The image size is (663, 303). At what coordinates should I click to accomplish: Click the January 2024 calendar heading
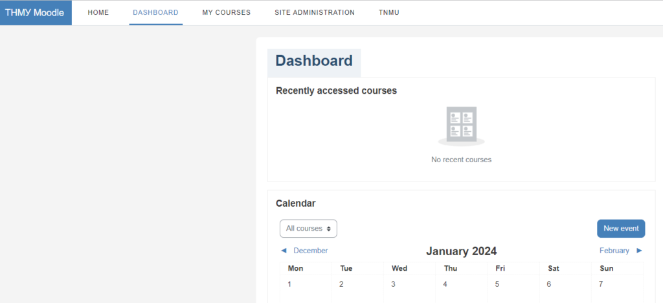(461, 251)
